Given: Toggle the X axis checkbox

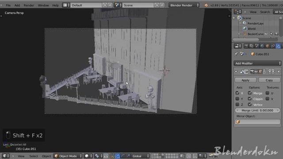Looking at the screenshot, I should 237,93.
